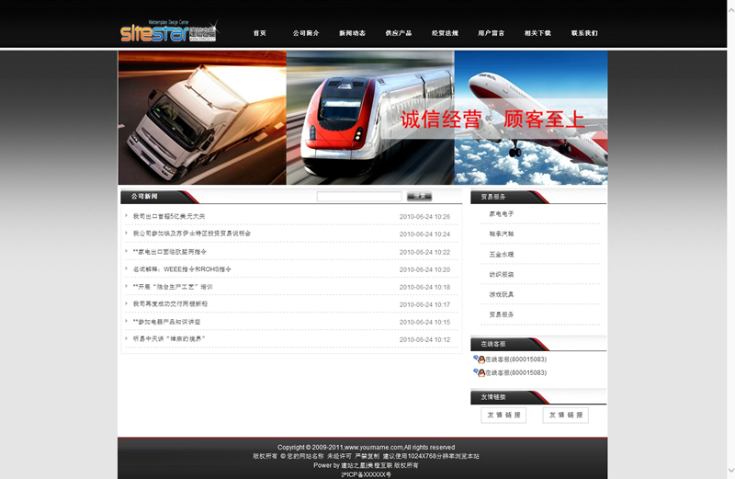Click the SiteStar logo in the header

pyautogui.click(x=169, y=32)
